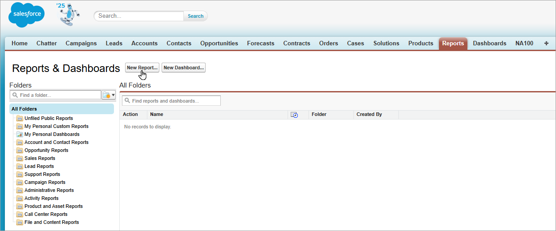
Task: Click the Campaign Reports folder icon
Action: [20, 183]
